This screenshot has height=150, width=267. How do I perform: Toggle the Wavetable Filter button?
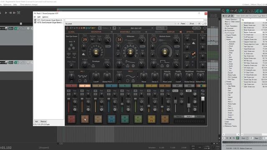coord(142,46)
